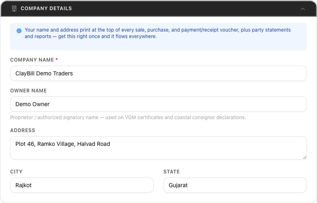Click the Address textarea resize handle
This screenshot has height=203, width=317.
pyautogui.click(x=304, y=157)
